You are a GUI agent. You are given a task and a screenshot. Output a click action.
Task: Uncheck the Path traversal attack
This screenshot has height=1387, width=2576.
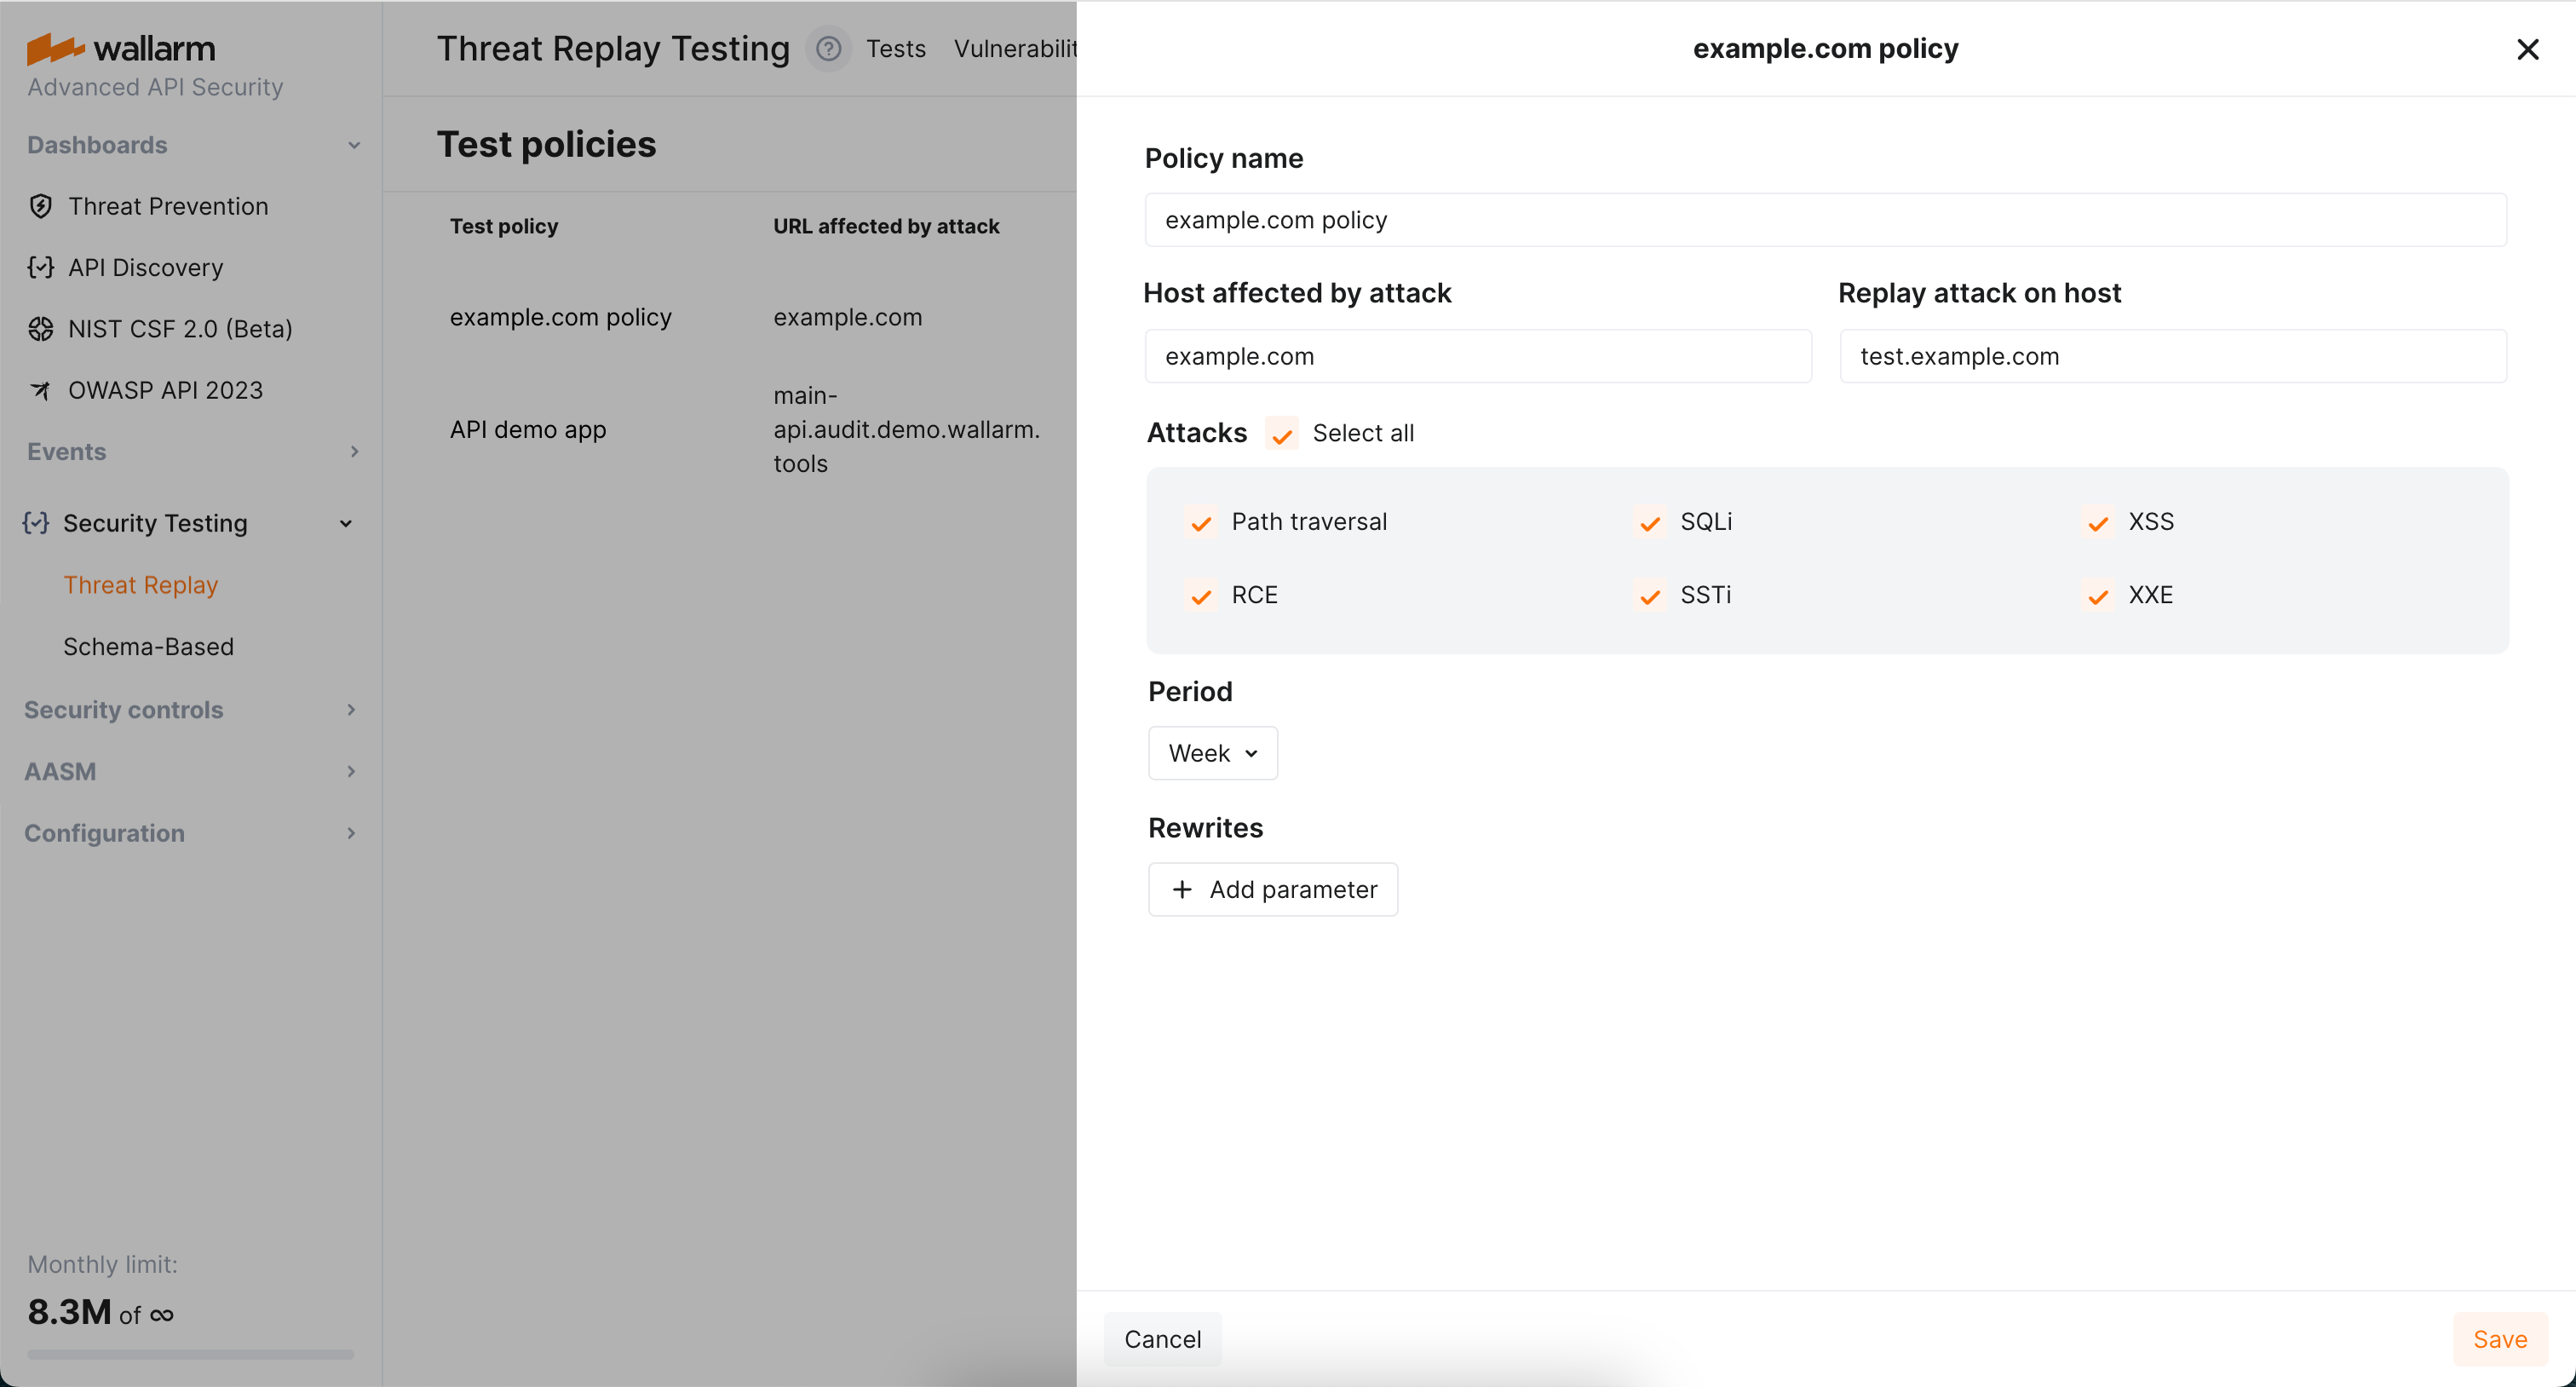tap(1201, 522)
